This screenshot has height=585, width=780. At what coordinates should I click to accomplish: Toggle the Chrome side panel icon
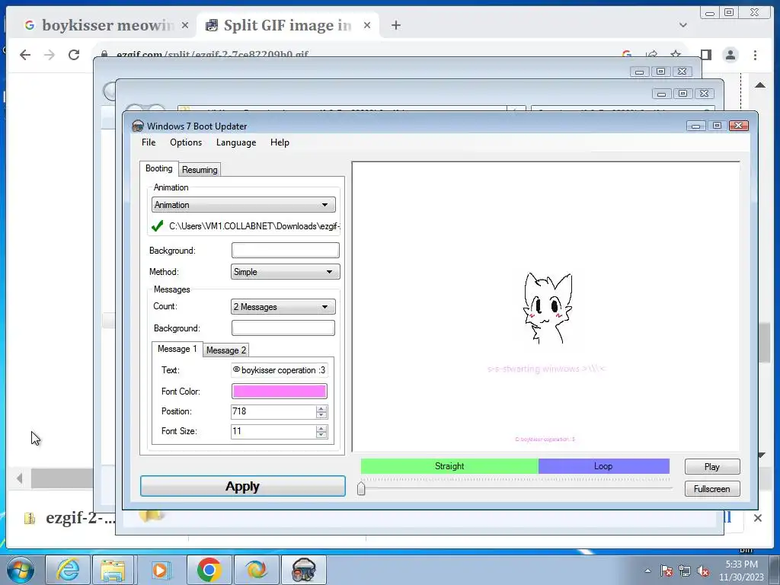(706, 55)
